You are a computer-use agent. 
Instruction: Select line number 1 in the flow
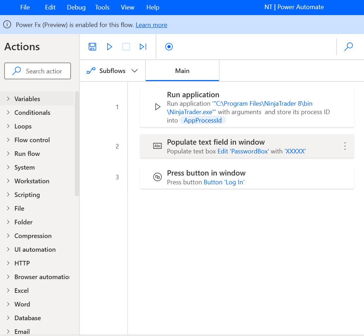pos(117,107)
